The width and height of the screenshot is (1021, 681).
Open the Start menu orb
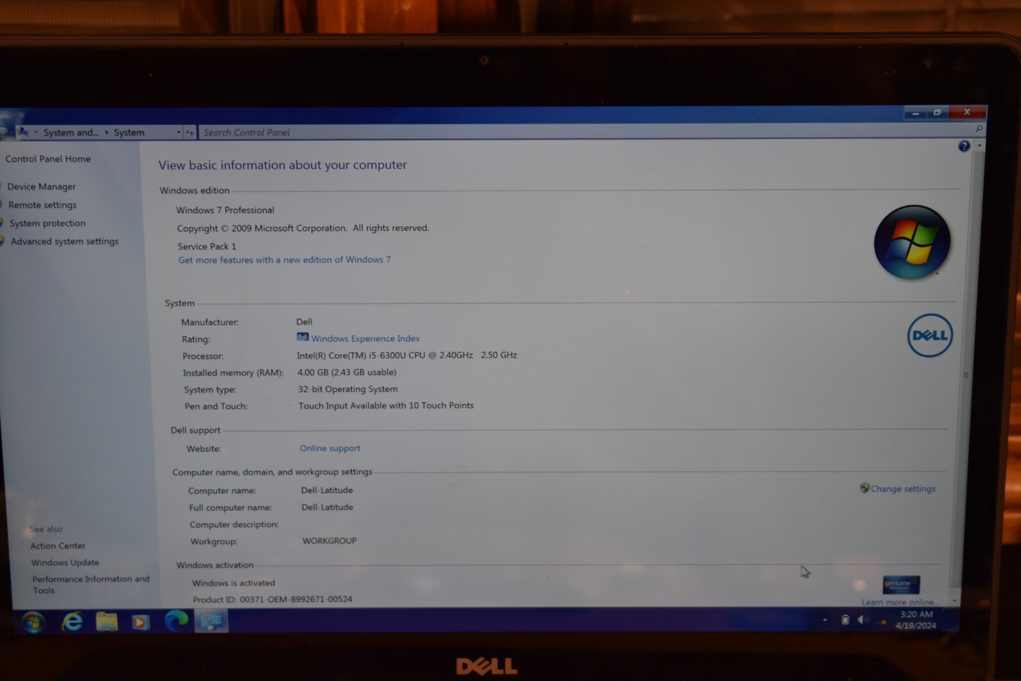[x=33, y=622]
